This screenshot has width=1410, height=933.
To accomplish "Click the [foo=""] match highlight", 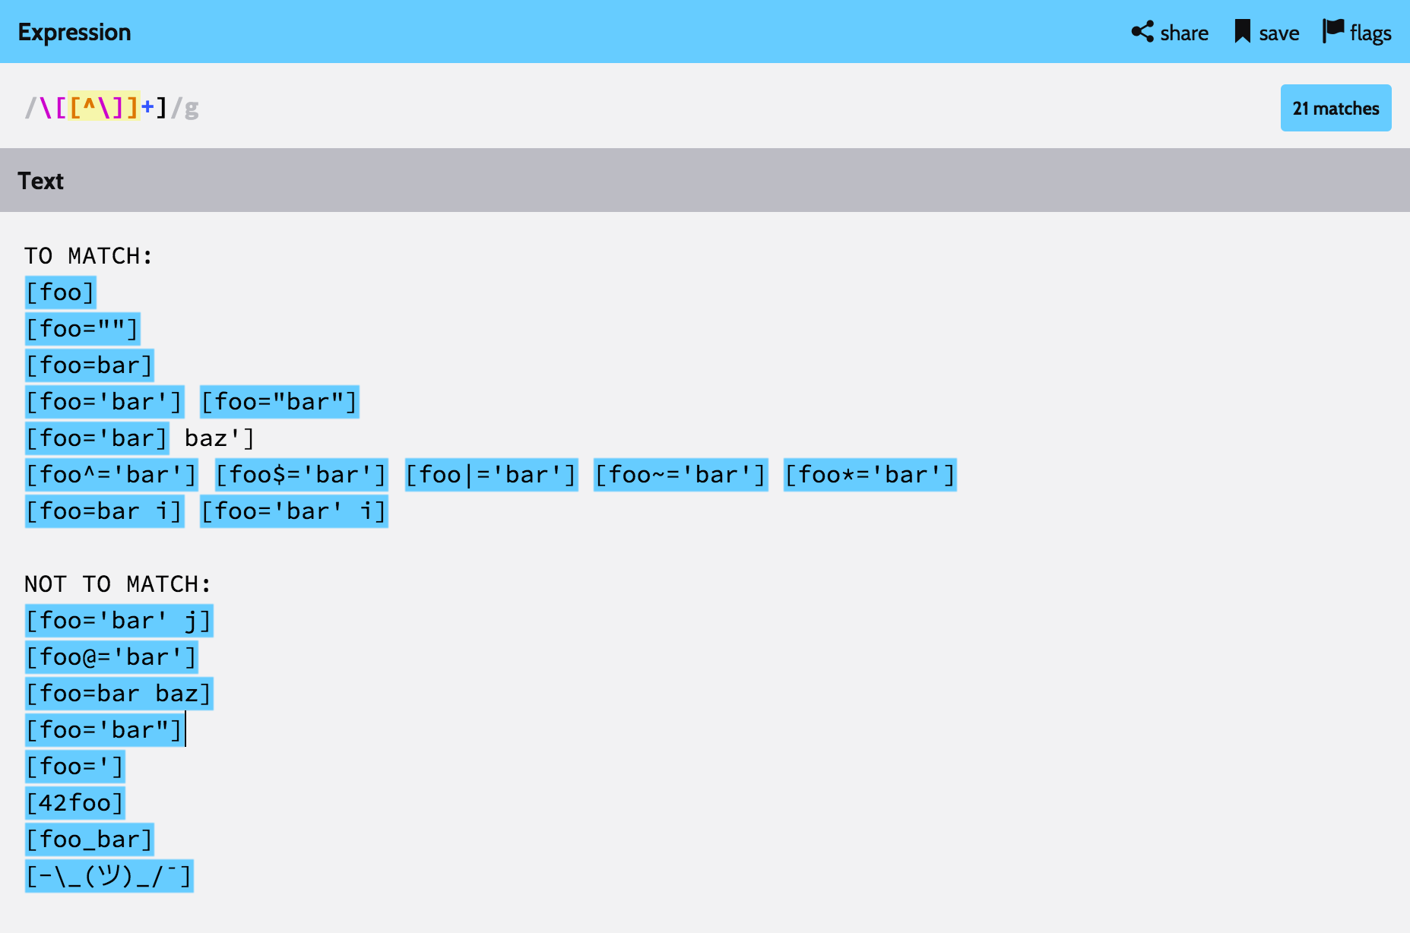I will point(82,329).
